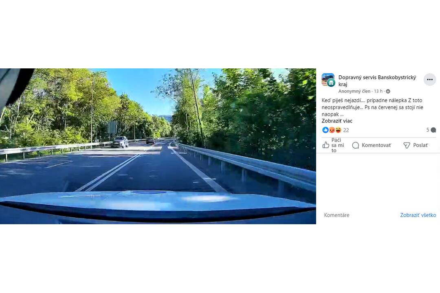Click the laughing face reaction icon
This screenshot has height=293, width=440.
[338, 130]
